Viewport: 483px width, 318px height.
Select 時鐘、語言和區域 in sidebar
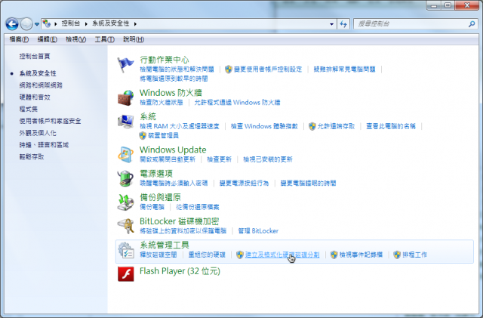[44, 145]
